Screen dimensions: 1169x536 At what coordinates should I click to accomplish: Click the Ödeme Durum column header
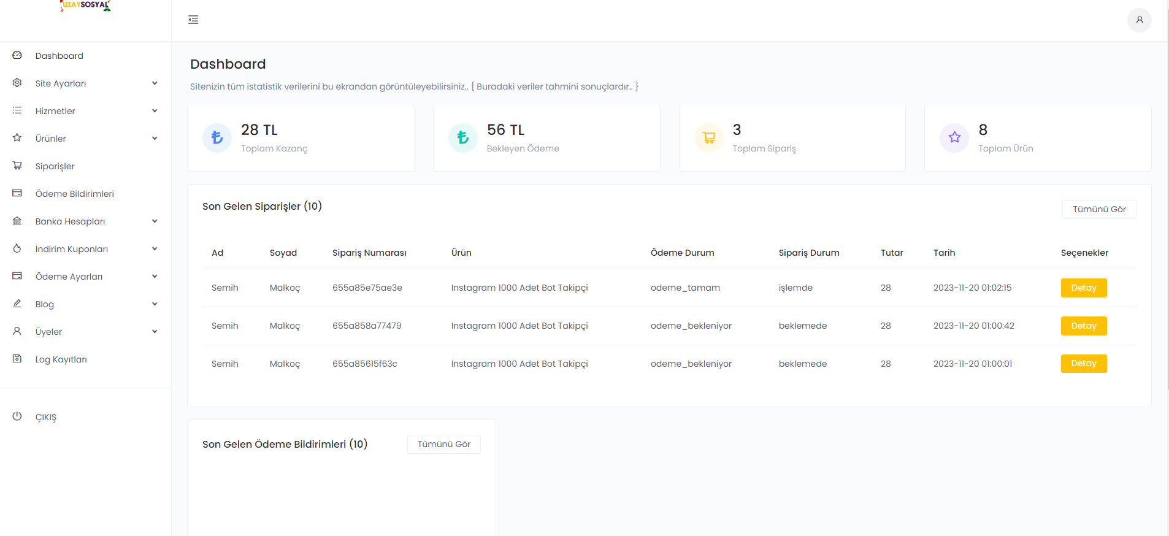[x=683, y=253]
